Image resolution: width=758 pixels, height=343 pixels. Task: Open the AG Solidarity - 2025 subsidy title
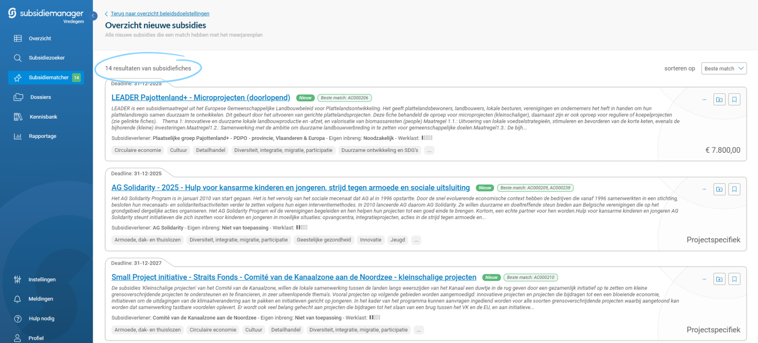pyautogui.click(x=290, y=188)
